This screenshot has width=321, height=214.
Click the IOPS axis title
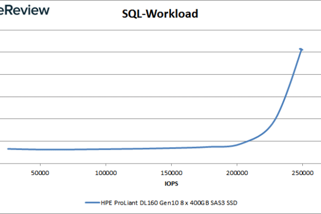coord(171,184)
